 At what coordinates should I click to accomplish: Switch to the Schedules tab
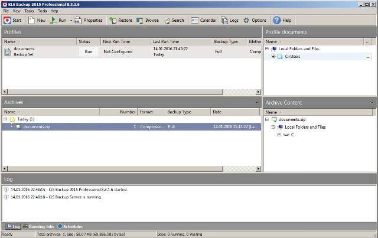tap(70, 226)
